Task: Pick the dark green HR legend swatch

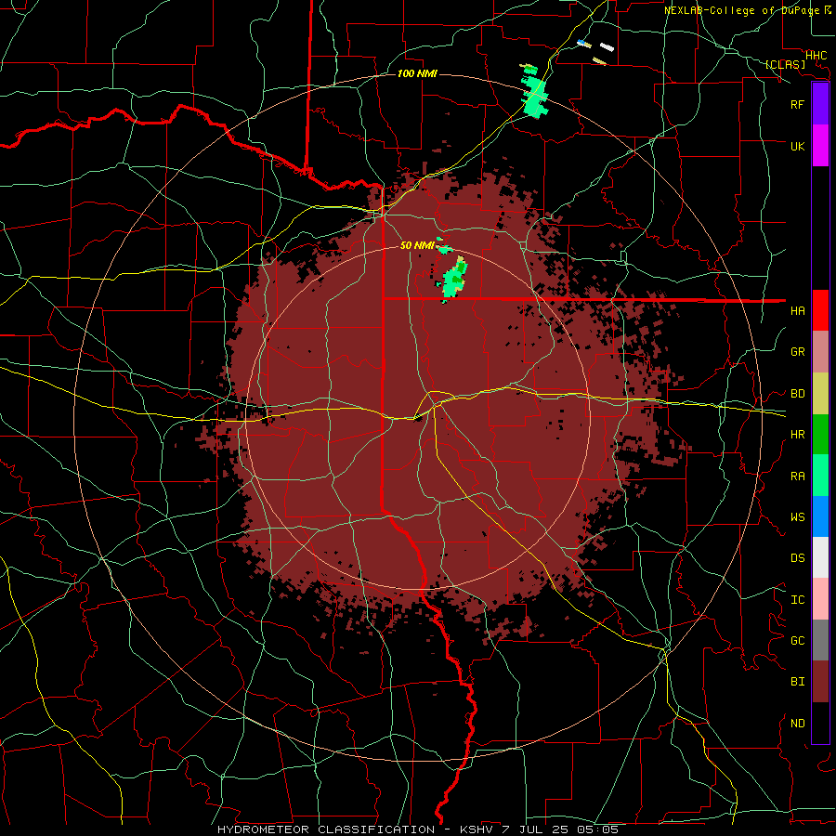Action: tap(820, 435)
